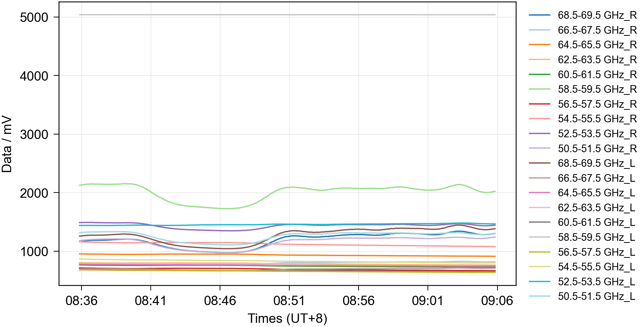Click the 08:36 x-axis tick label
This screenshot has width=643, height=327.
pos(81,301)
